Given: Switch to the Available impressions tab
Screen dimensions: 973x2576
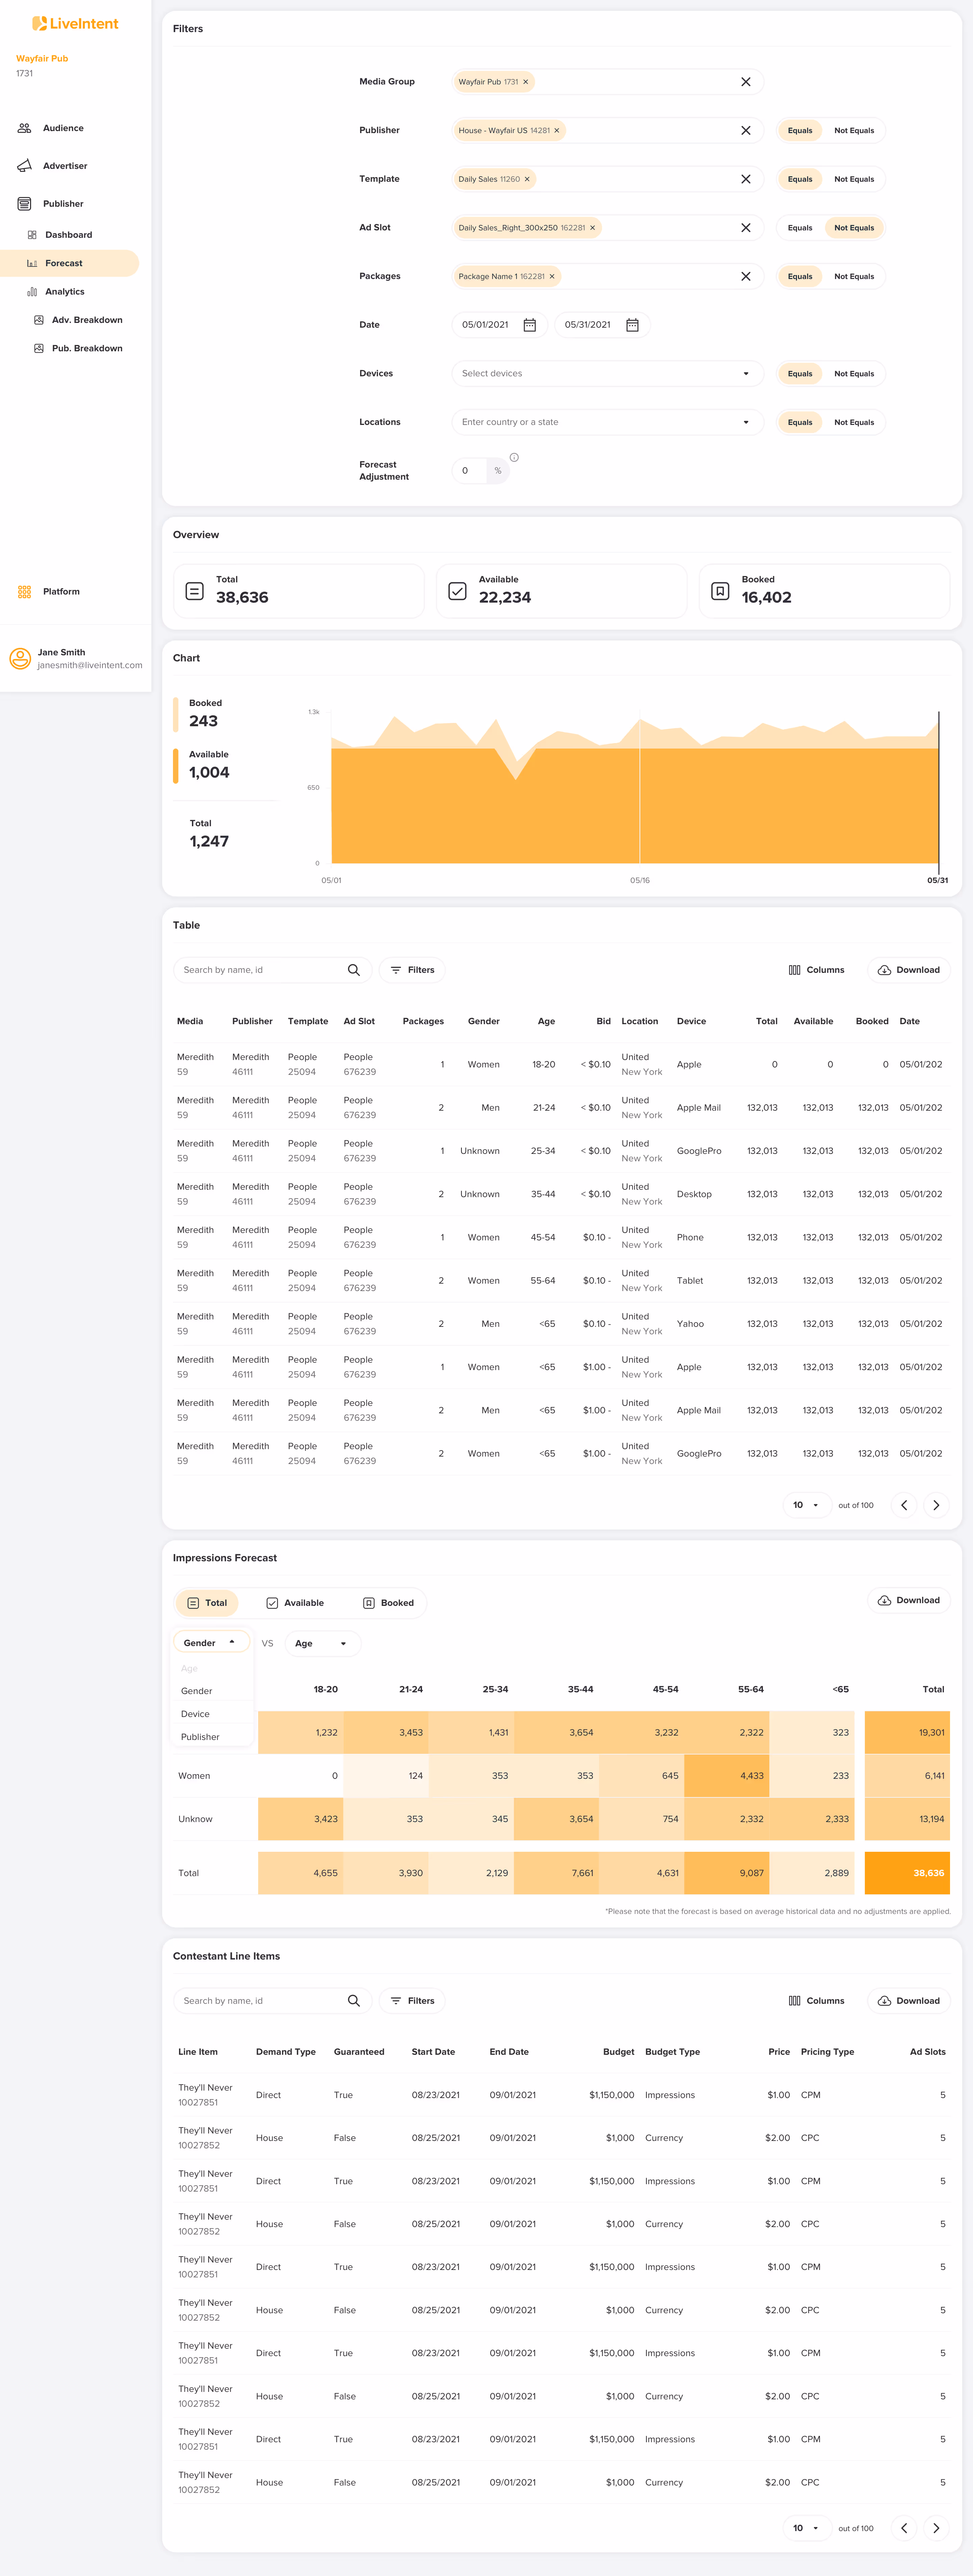Looking at the screenshot, I should [295, 1603].
